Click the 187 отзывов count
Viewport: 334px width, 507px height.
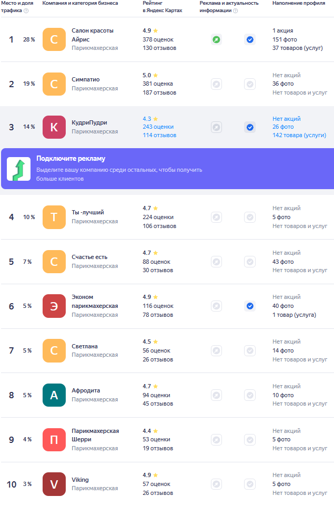[x=159, y=92]
